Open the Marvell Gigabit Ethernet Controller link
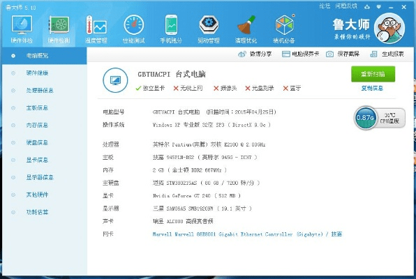Screen dimensions: 416x279 tap(247, 234)
